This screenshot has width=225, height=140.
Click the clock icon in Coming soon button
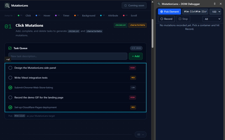(125, 5)
